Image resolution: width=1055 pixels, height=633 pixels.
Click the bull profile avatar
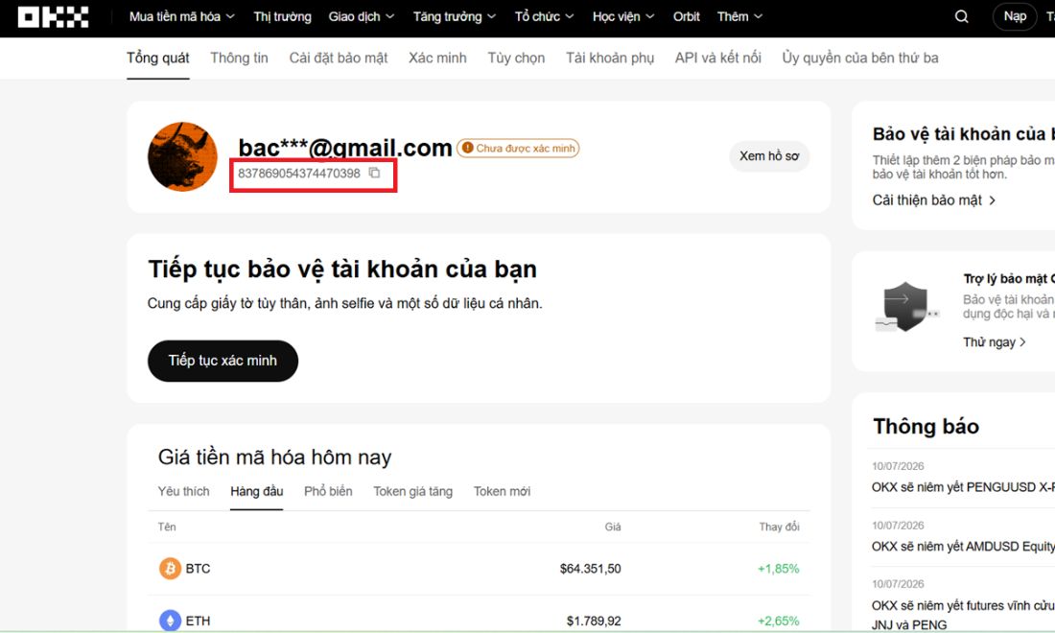coord(182,156)
